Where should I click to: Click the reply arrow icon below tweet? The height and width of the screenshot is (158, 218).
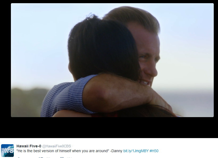18,157
